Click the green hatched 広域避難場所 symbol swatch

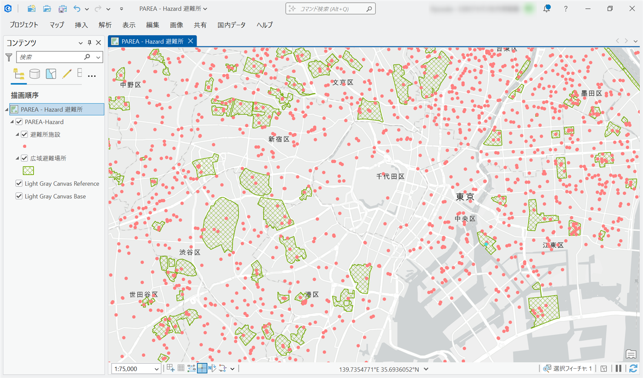pyautogui.click(x=28, y=170)
